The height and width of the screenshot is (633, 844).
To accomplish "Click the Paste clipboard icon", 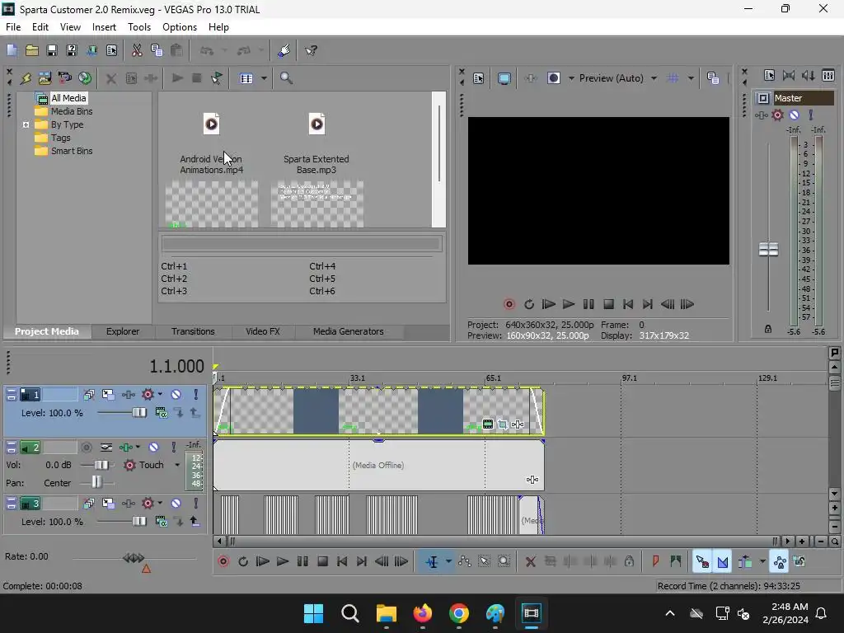I will [176, 50].
